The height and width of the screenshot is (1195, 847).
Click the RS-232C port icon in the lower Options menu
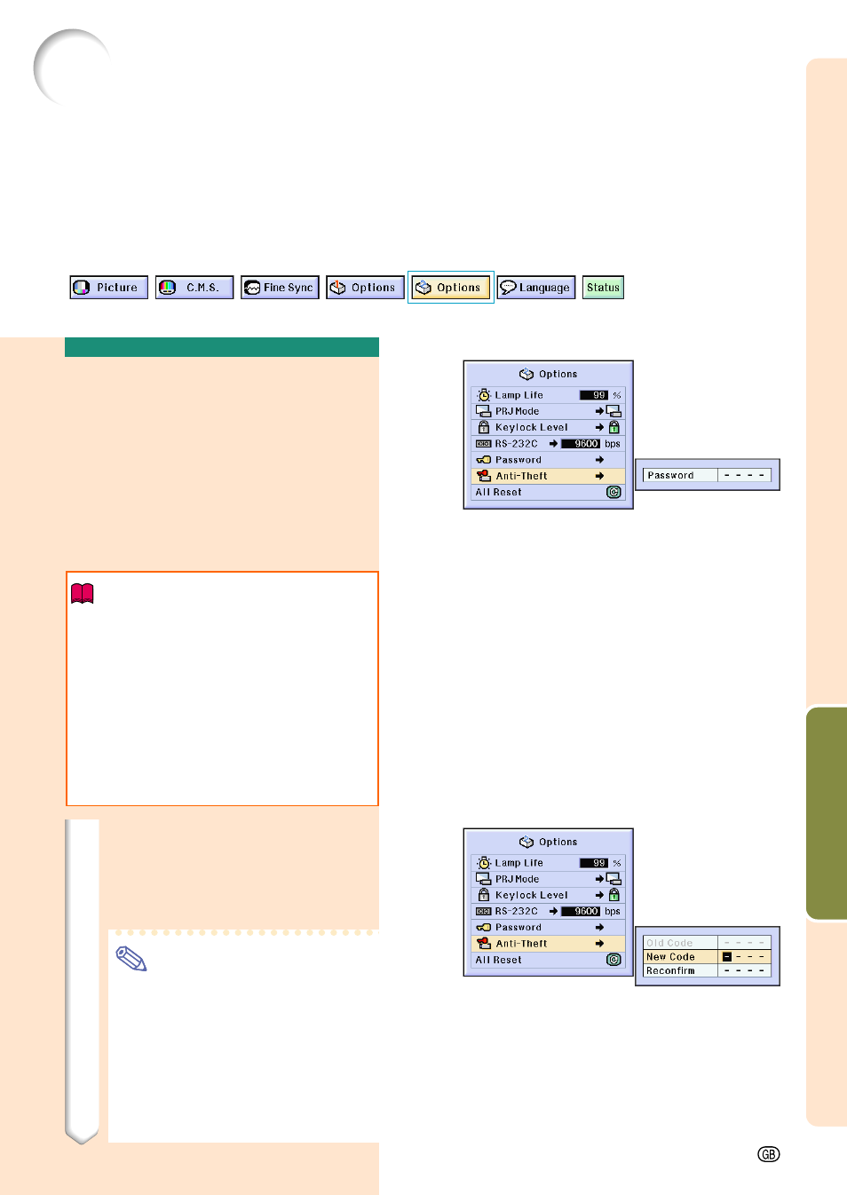click(x=483, y=912)
